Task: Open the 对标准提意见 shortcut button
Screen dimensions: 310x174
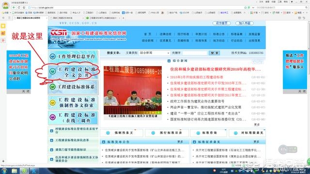Action: [248, 133]
